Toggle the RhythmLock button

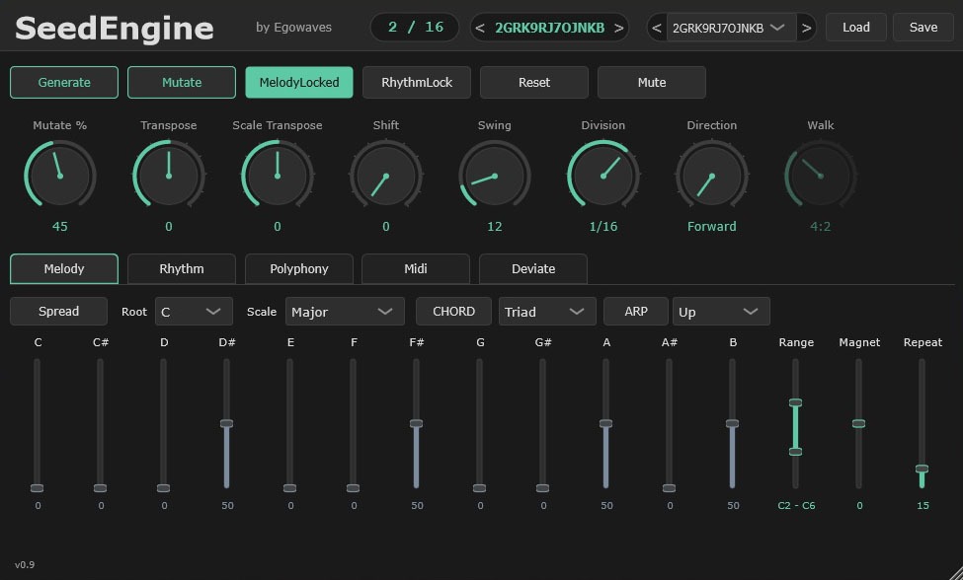[417, 82]
